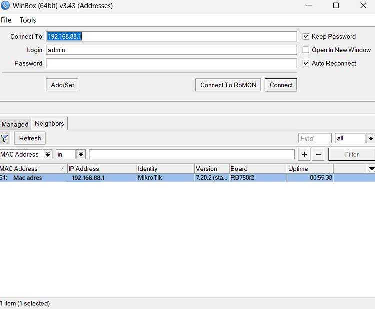The height and width of the screenshot is (309, 375).
Task: Maximize the WinBox window
Action: point(336,5)
